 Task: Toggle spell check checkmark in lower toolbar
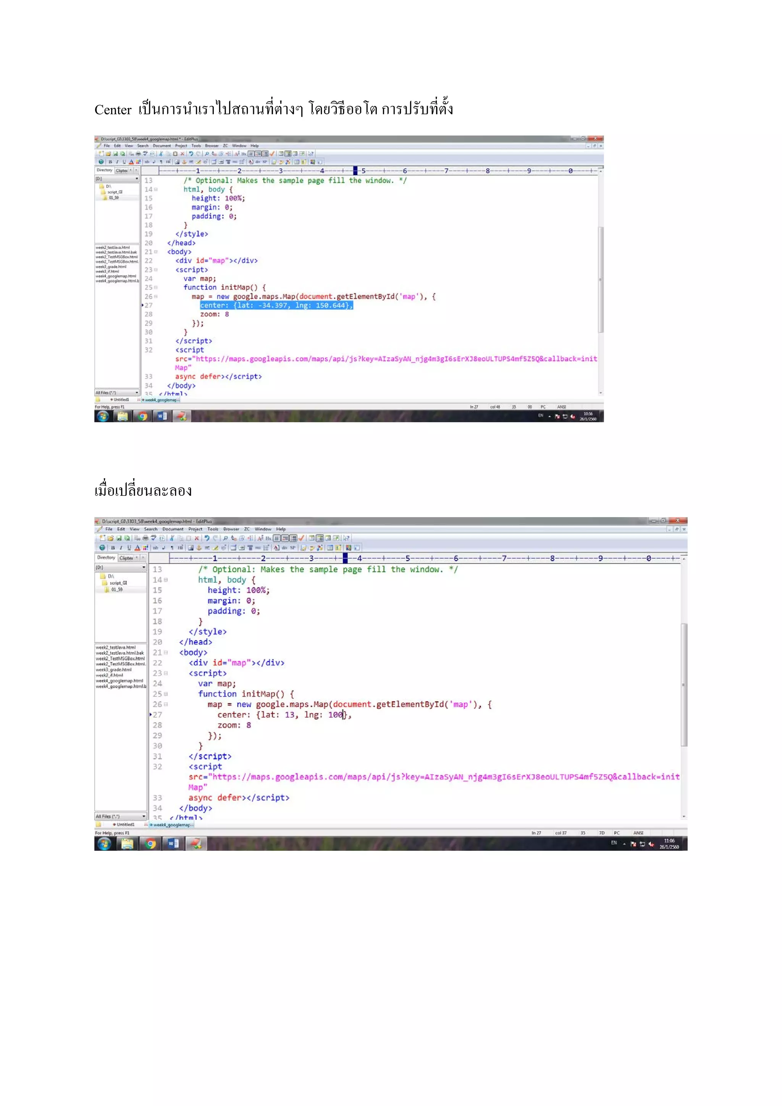pyautogui.click(x=301, y=538)
